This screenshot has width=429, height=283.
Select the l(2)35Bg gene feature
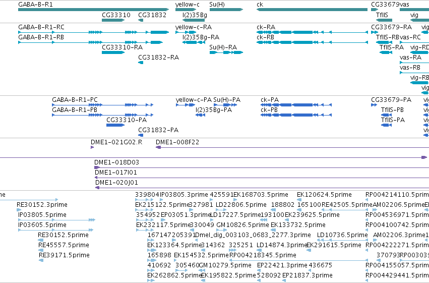point(194,20)
